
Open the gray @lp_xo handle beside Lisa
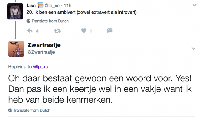point(52,6)
